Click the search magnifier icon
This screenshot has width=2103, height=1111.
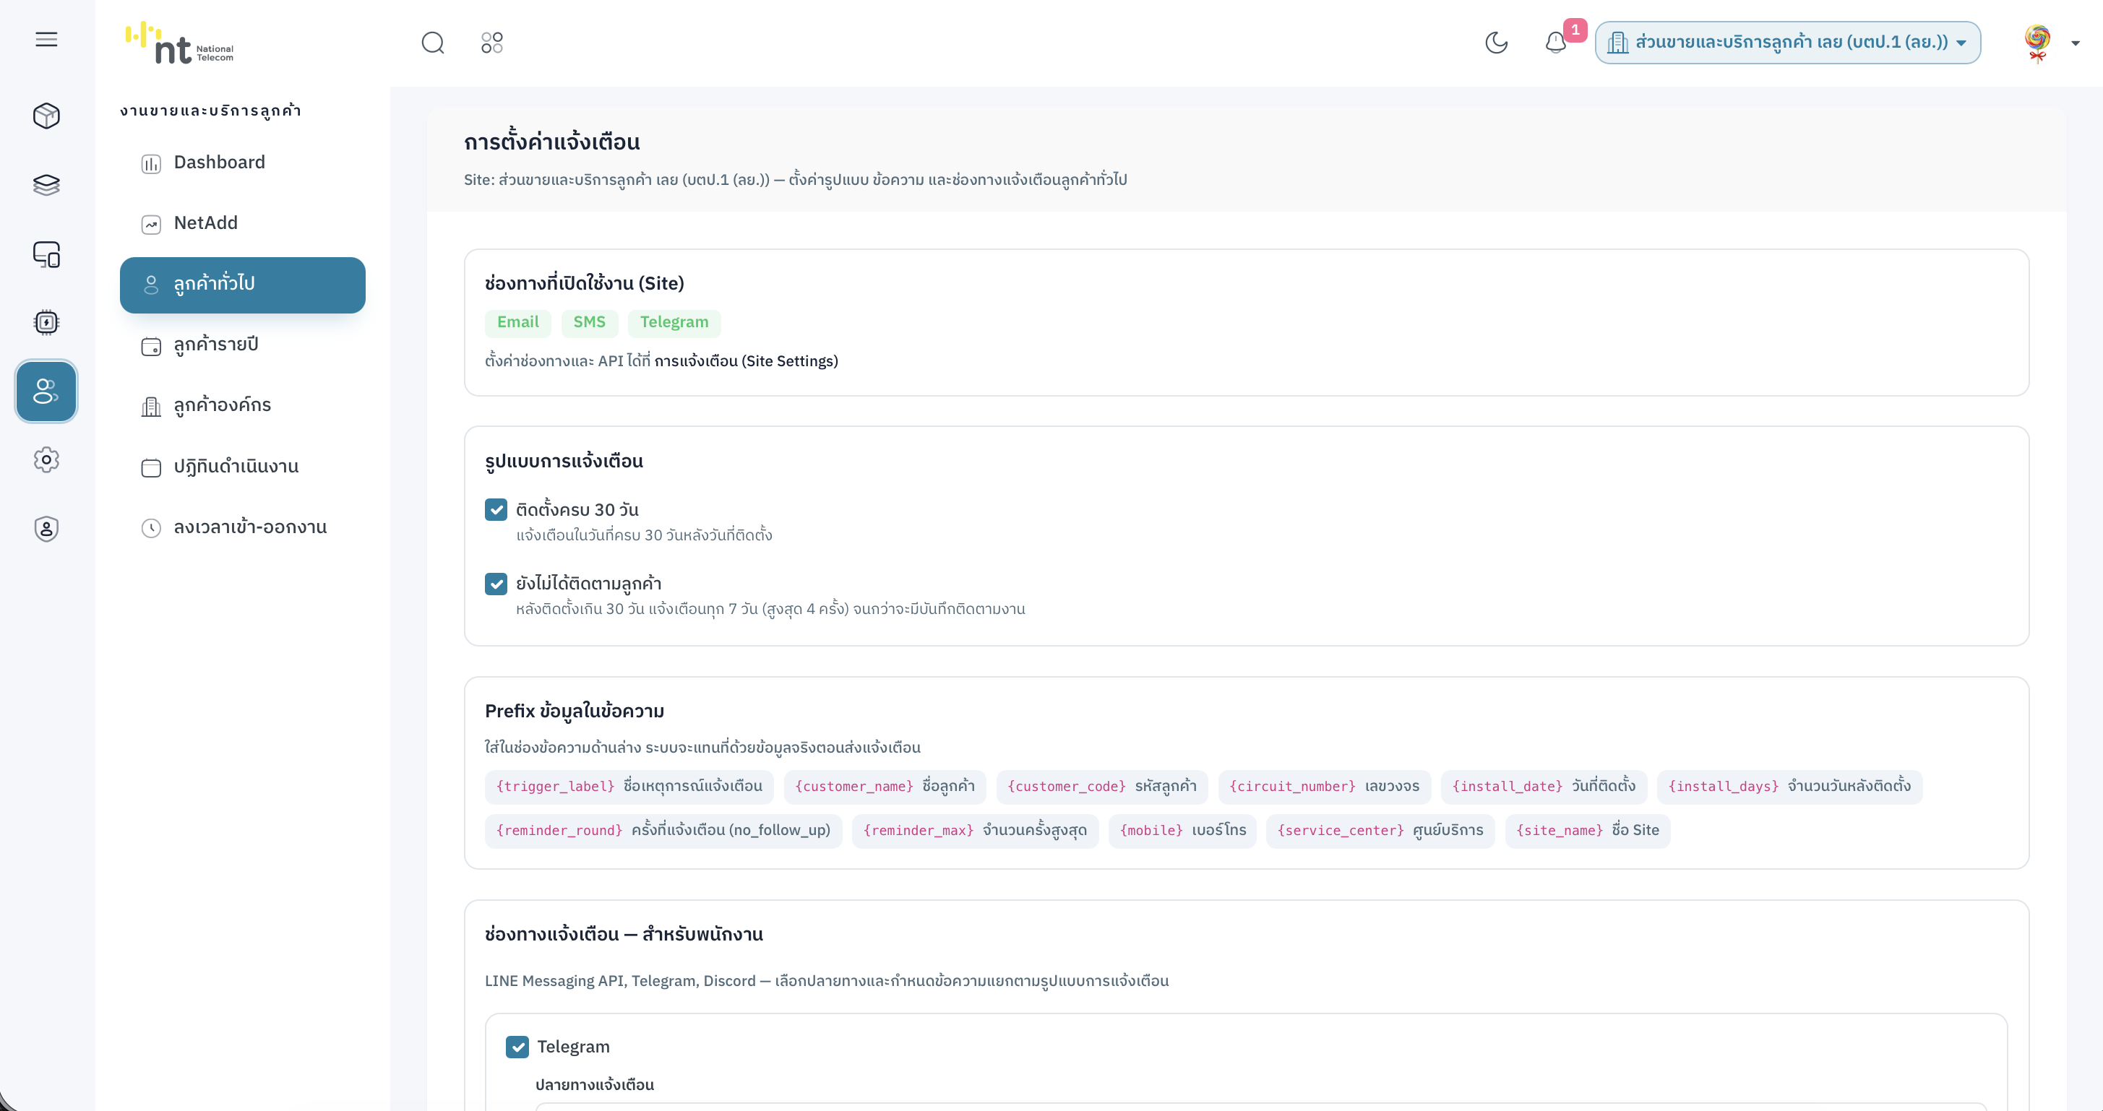click(x=433, y=43)
